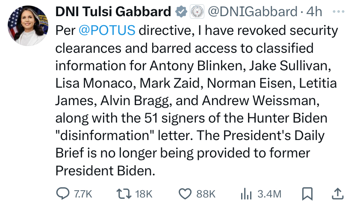This screenshot has height=206, width=354.
Task: Click the blue verified checkmark badge
Action: pyautogui.click(x=181, y=11)
